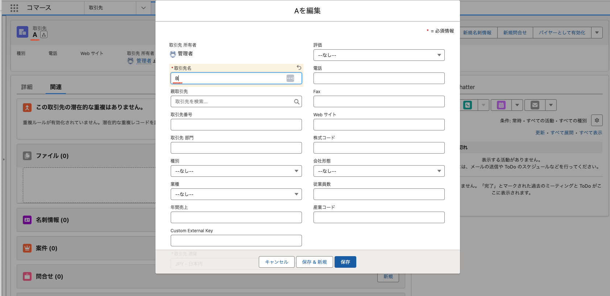The width and height of the screenshot is (610, 296).
Task: Click the 従業員数 input field
Action: point(379,194)
